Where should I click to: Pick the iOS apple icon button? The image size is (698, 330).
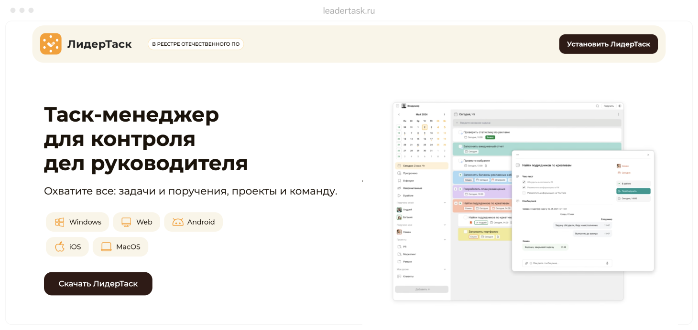tap(67, 247)
